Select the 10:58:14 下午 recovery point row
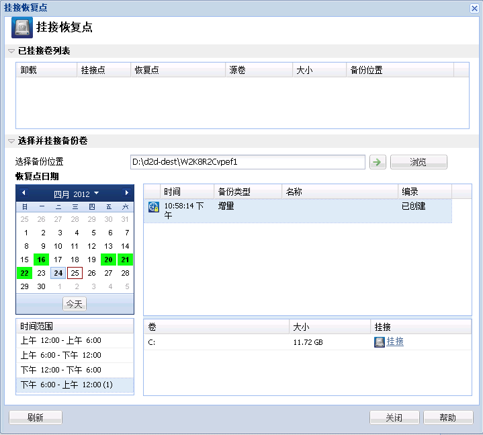The height and width of the screenshot is (435, 483). (298, 211)
